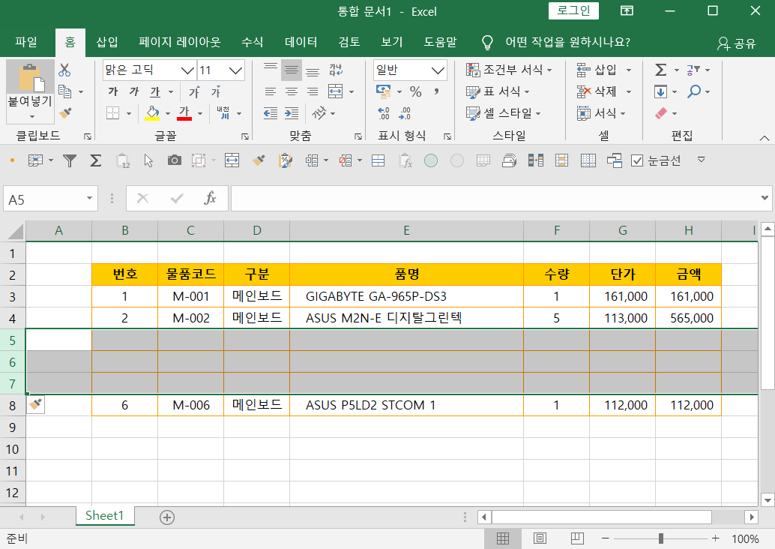Click the select objects arrow icon
This screenshot has width=775, height=549.
148,160
